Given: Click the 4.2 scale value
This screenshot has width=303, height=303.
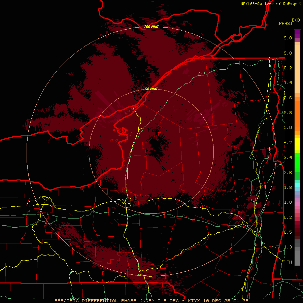Looking at the screenshot, I should pyautogui.click(x=288, y=143).
